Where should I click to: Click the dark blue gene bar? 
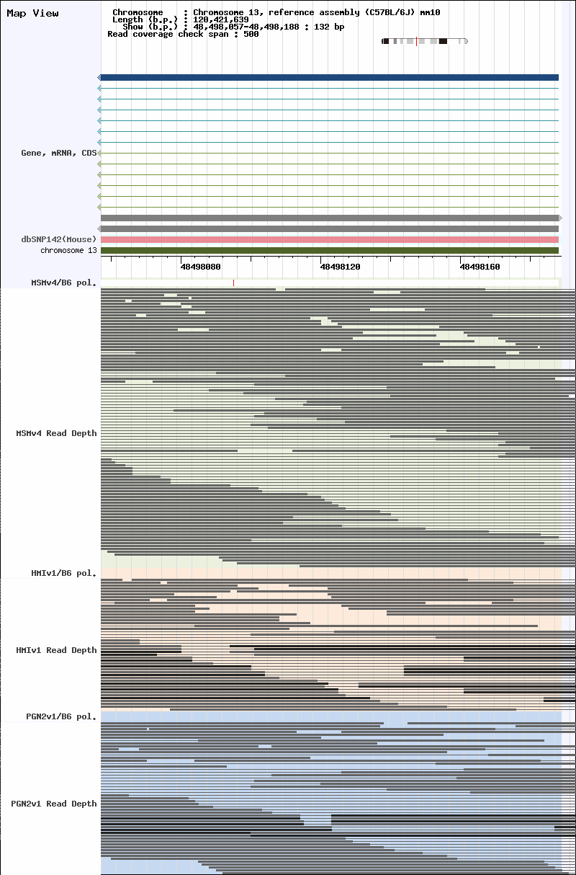[x=329, y=77]
